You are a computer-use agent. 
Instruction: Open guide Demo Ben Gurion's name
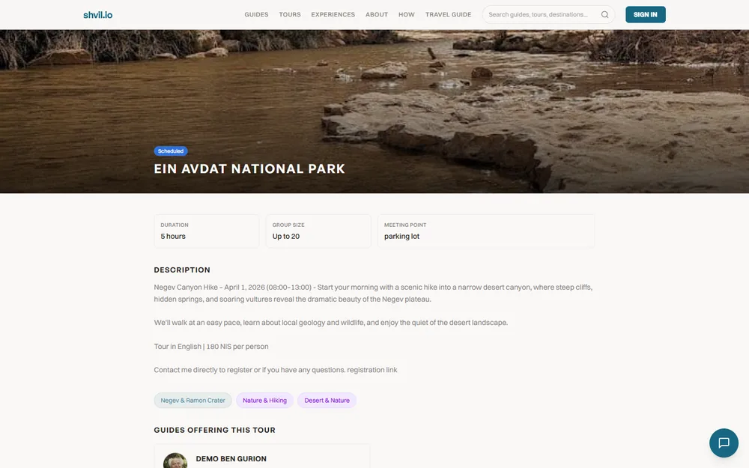[231, 458]
